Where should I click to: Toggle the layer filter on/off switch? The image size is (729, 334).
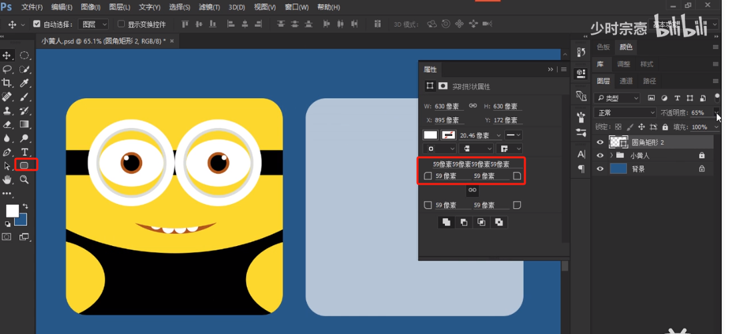click(716, 97)
